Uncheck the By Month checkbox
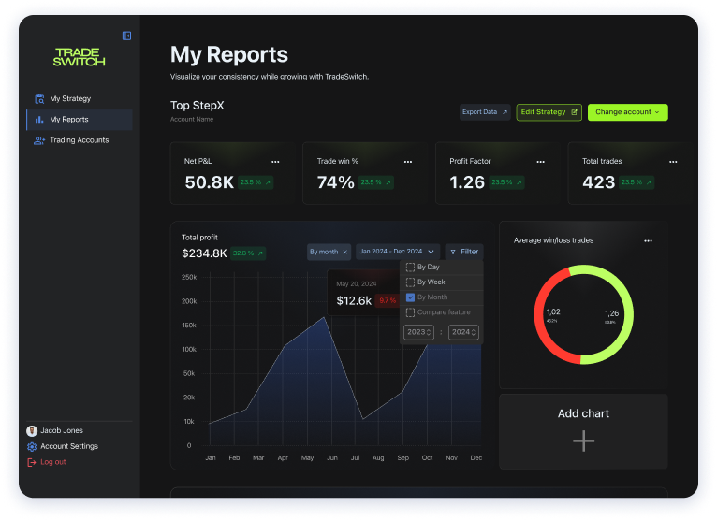Viewport: 717px width, 521px height. (x=410, y=297)
